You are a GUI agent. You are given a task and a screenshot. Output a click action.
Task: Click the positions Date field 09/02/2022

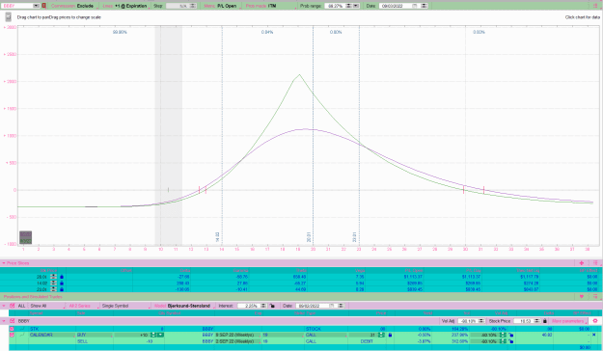click(x=313, y=306)
